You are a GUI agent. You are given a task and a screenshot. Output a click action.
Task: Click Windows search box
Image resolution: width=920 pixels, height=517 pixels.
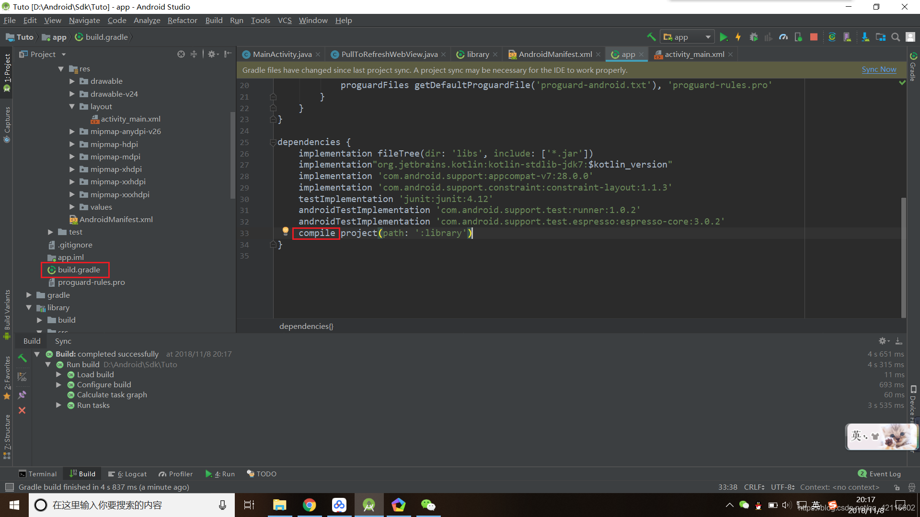coord(132,505)
